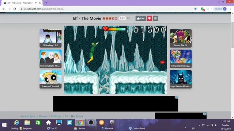234x131 pixels.
Task: Open the Libraries toolbar item
Action: [x=80, y=128]
